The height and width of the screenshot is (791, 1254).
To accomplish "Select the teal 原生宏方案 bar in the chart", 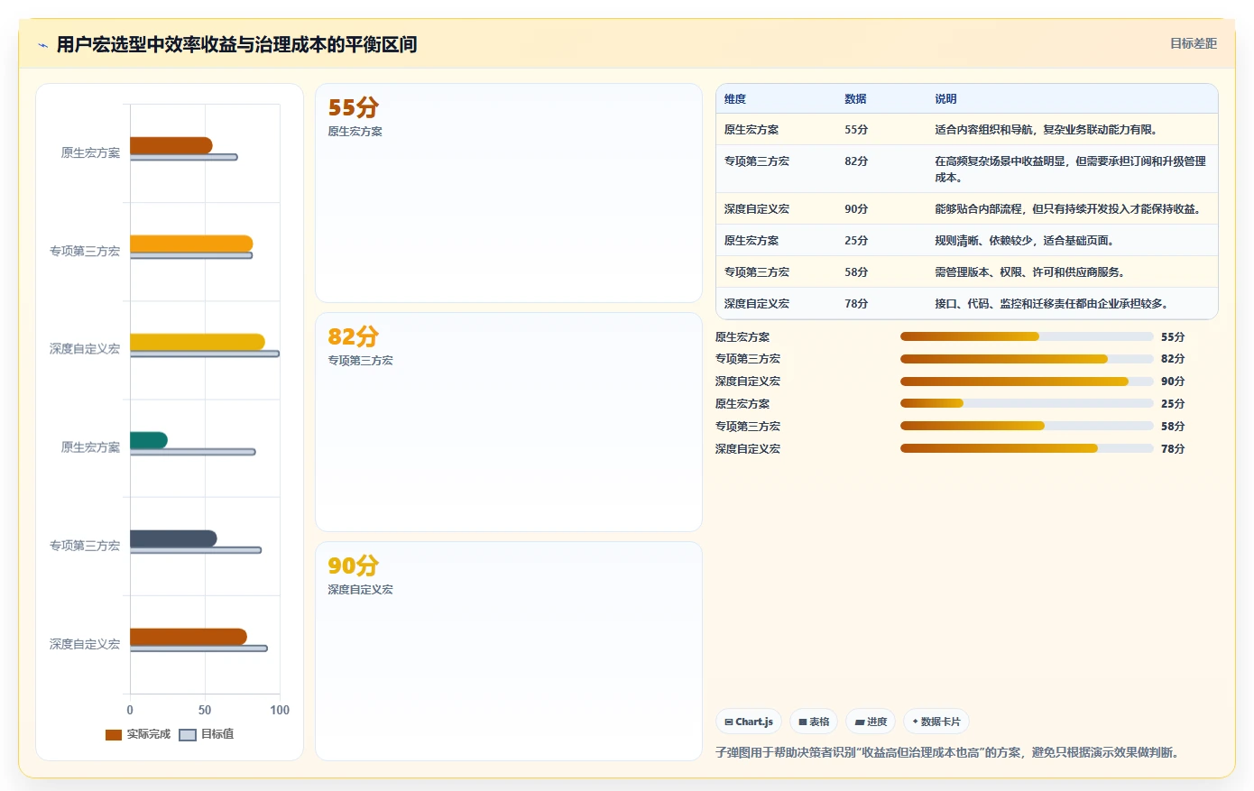I will 149,440.
